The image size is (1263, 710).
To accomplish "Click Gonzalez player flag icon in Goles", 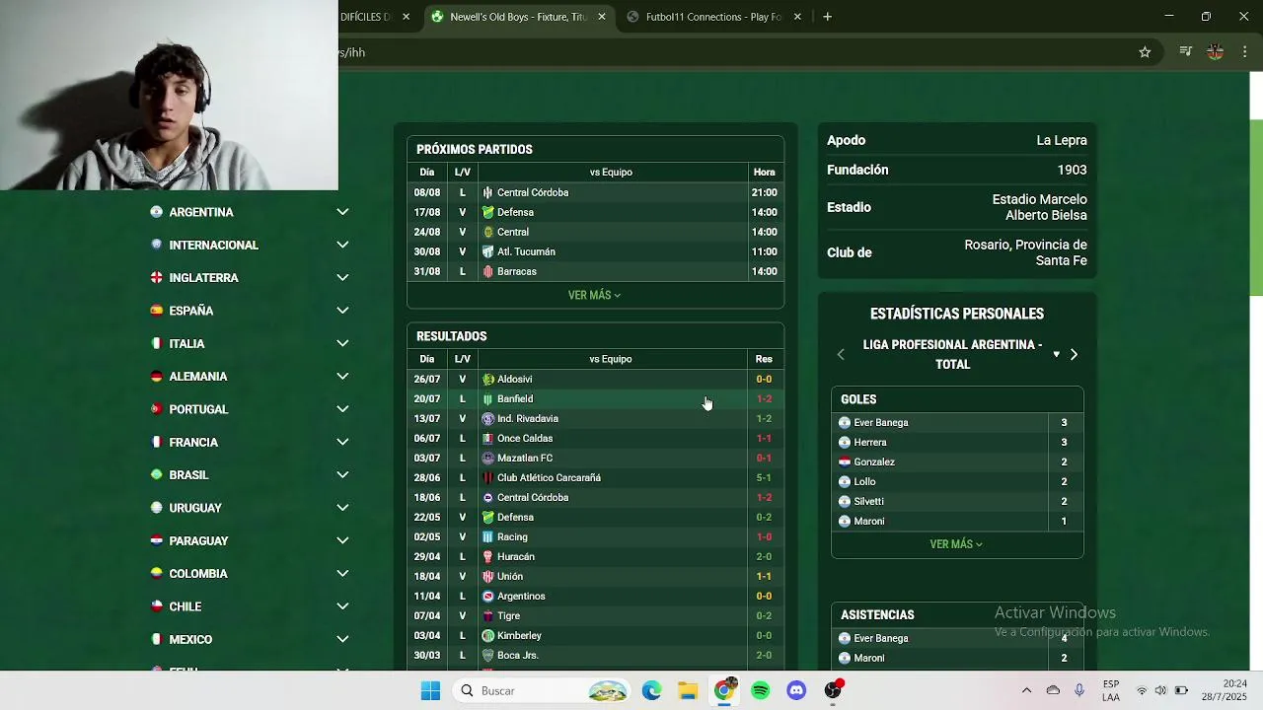I will point(845,461).
